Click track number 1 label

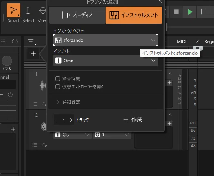tap(36, 74)
